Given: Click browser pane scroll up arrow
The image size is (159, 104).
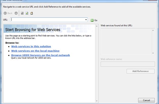Looking at the screenshot, I should coord(97,26).
